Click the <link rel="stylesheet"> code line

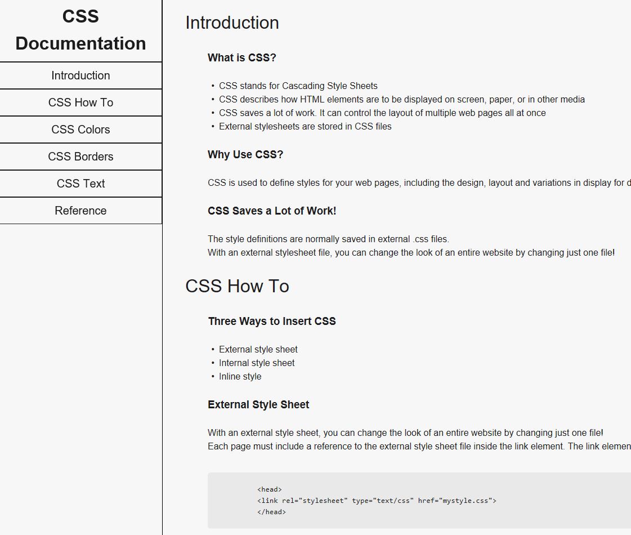click(377, 501)
